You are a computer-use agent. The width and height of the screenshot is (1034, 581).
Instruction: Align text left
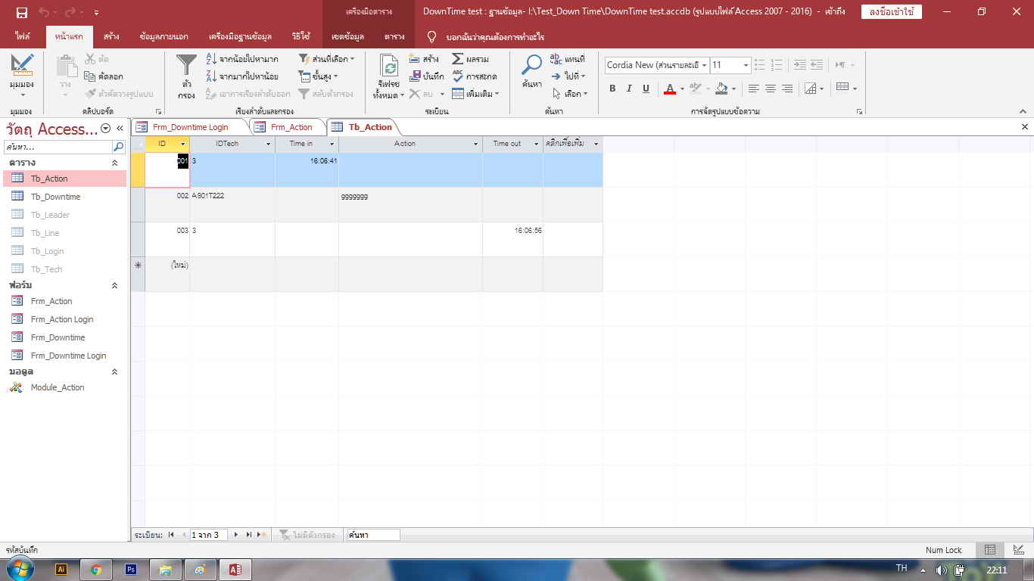(x=753, y=89)
